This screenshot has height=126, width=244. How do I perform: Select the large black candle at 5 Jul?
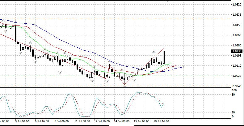click(15, 34)
